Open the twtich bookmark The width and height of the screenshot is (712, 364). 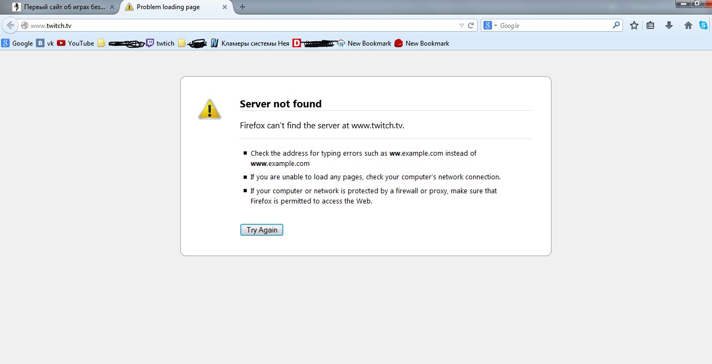pos(160,43)
